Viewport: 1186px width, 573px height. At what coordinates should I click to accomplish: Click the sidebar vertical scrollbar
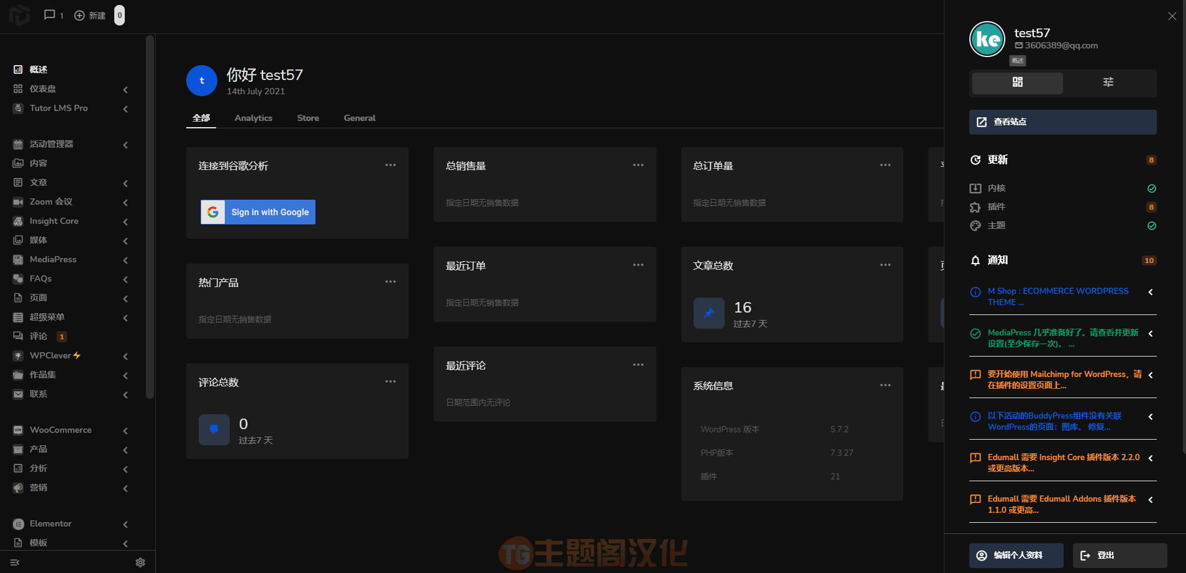pyautogui.click(x=150, y=217)
